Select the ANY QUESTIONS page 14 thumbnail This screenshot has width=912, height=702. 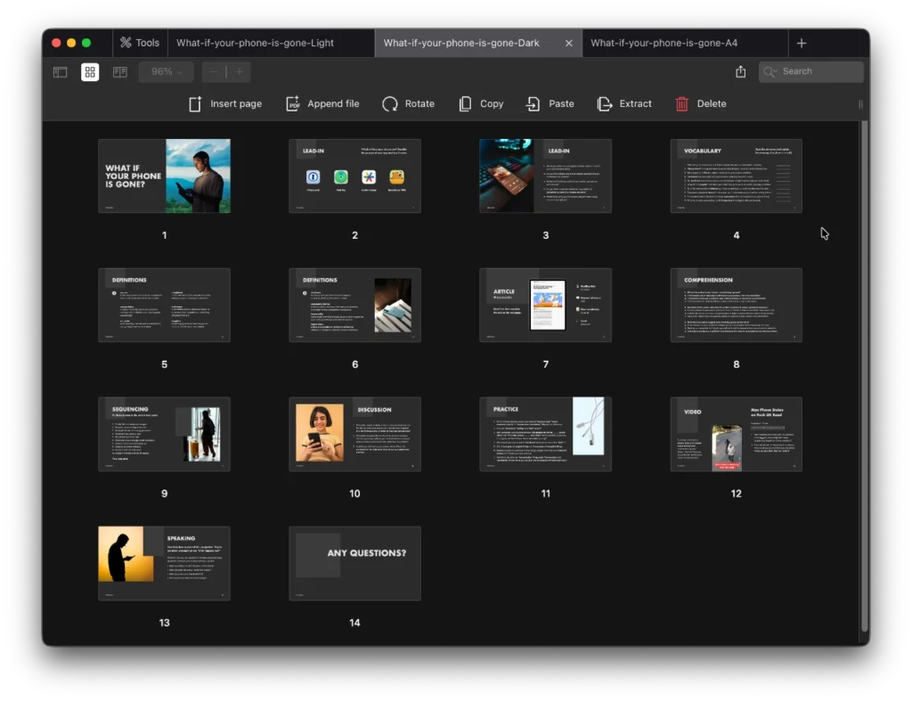pos(354,563)
